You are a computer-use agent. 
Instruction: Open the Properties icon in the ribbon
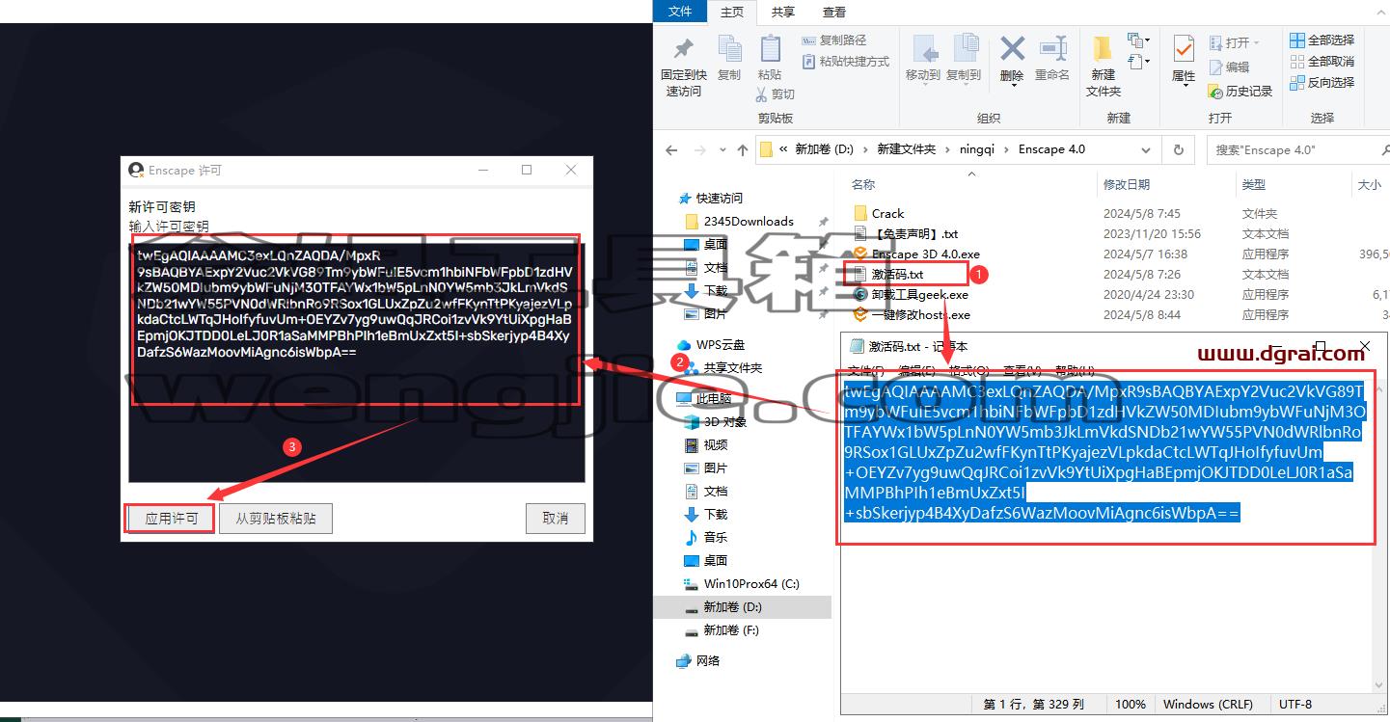point(1184,49)
